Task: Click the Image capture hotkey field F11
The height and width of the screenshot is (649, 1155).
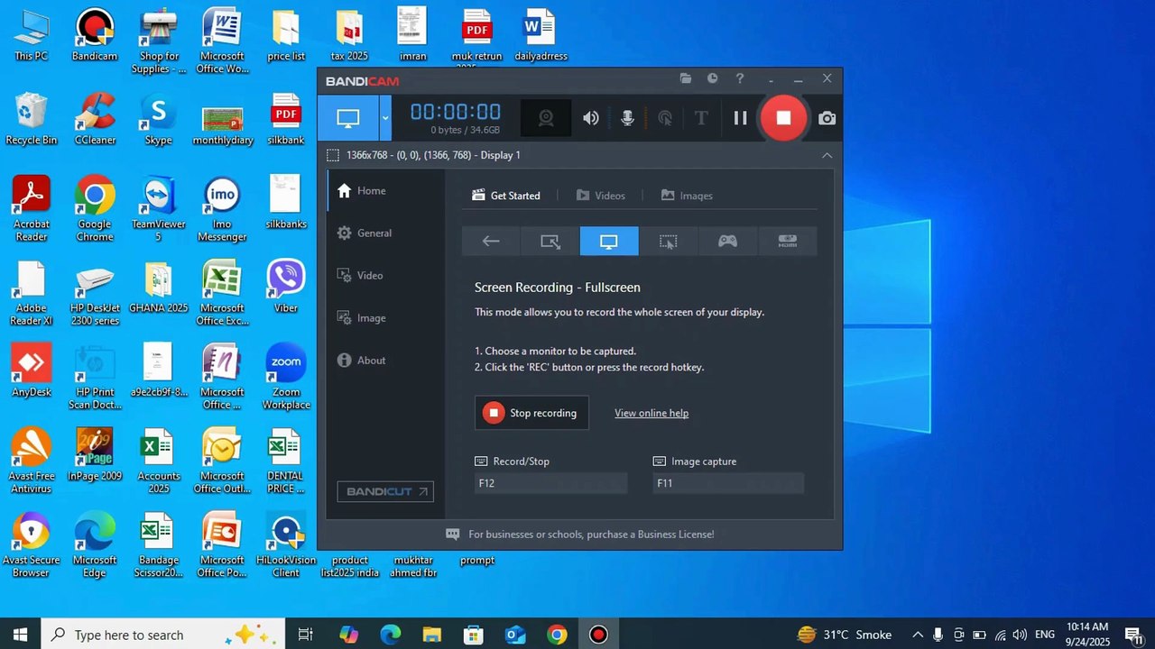Action: (728, 483)
